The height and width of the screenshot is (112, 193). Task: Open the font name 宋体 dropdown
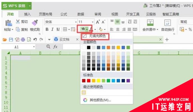[76, 22]
